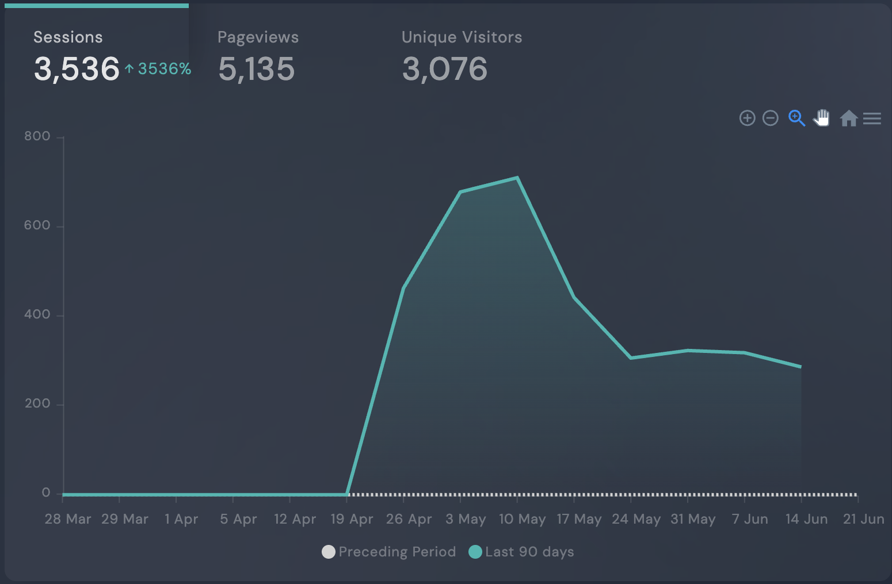This screenshot has width=892, height=584.
Task: Click the 3 May x-axis label
Action: click(x=466, y=519)
